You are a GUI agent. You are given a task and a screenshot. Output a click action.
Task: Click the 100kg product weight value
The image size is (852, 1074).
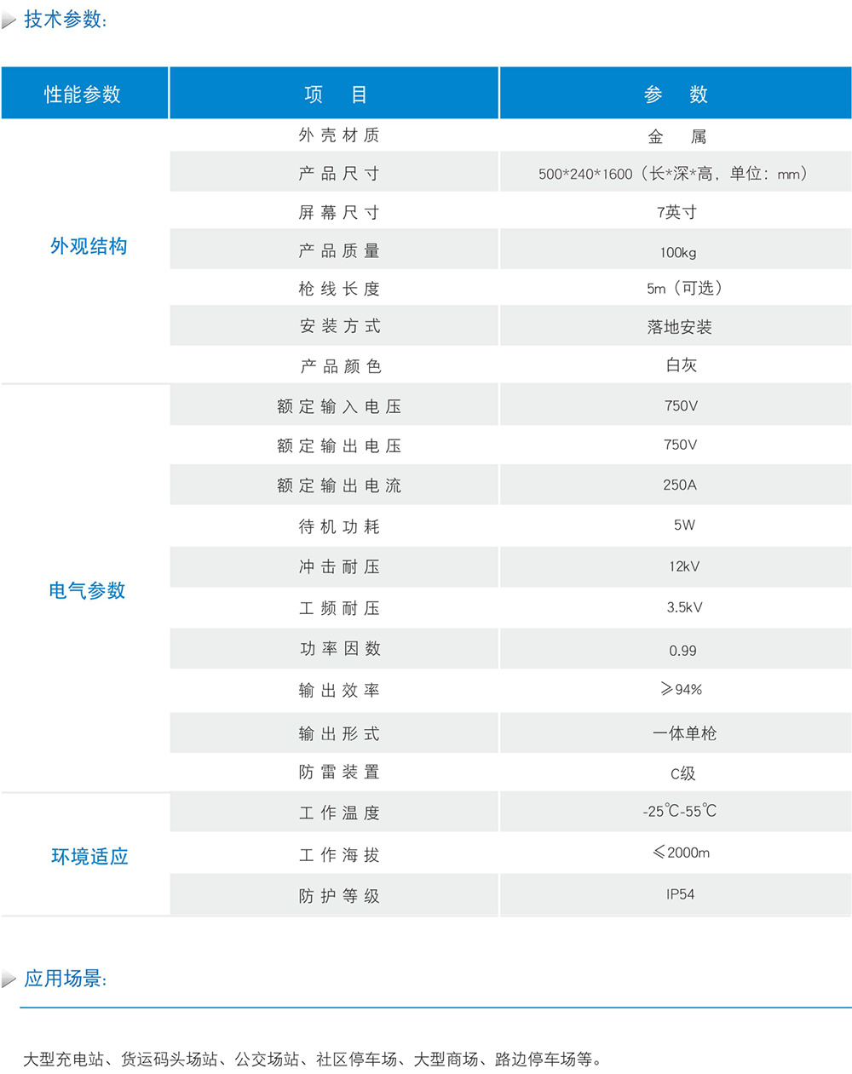(x=678, y=252)
